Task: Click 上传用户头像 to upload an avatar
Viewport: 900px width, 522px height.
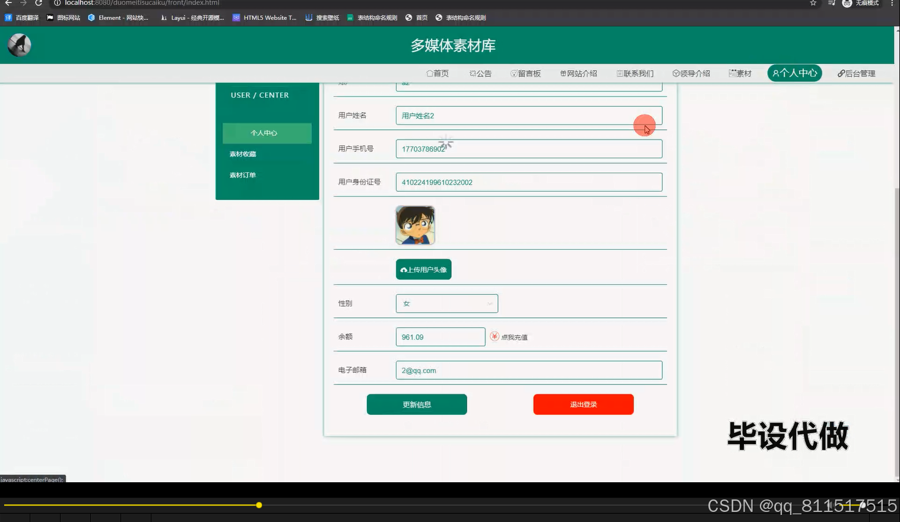Action: click(423, 269)
